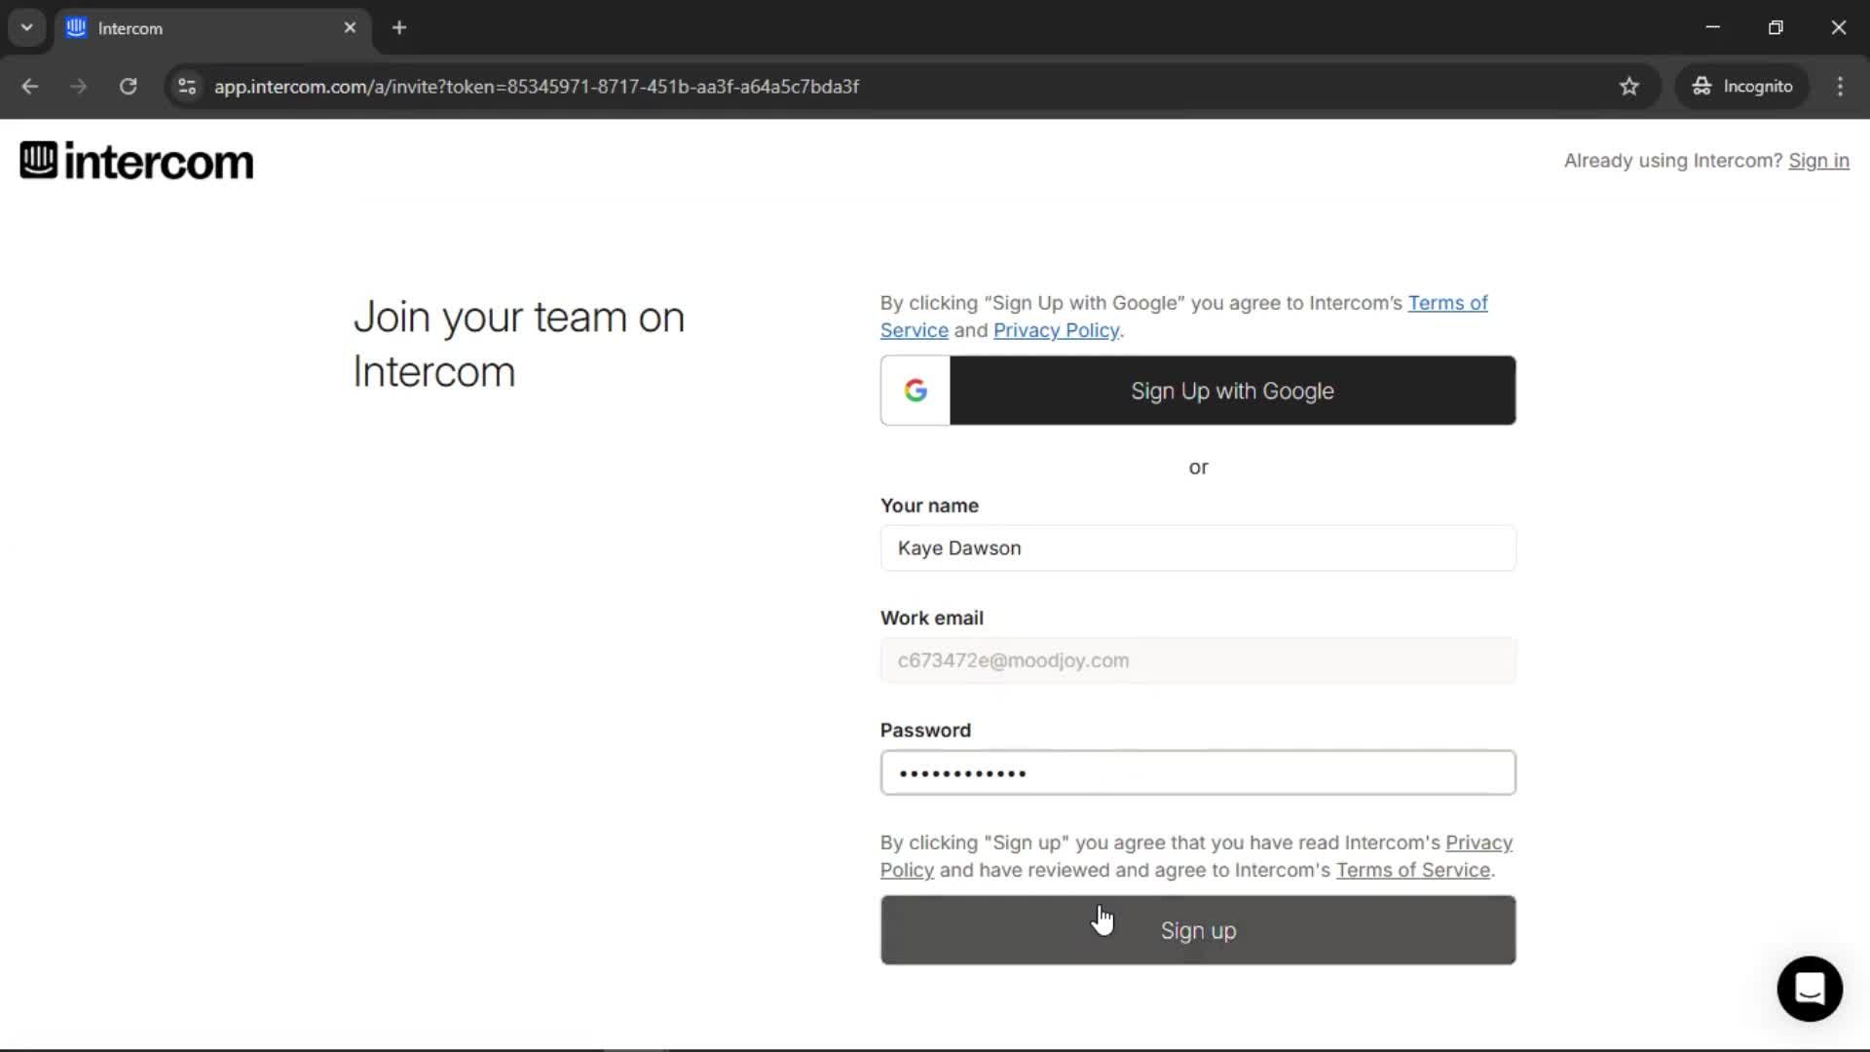Screen dimensions: 1870x1052
Task: Click the "Your name" label
Action: [x=929, y=506]
